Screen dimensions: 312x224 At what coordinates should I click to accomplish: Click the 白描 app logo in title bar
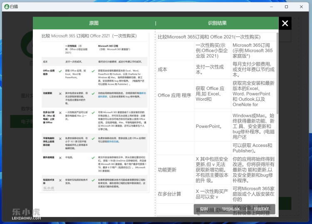(7, 7)
